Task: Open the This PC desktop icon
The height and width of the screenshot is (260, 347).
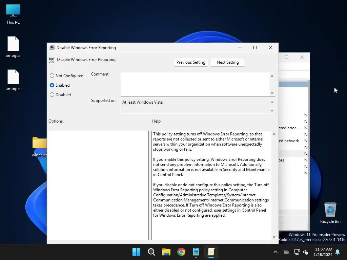Action: point(13,14)
